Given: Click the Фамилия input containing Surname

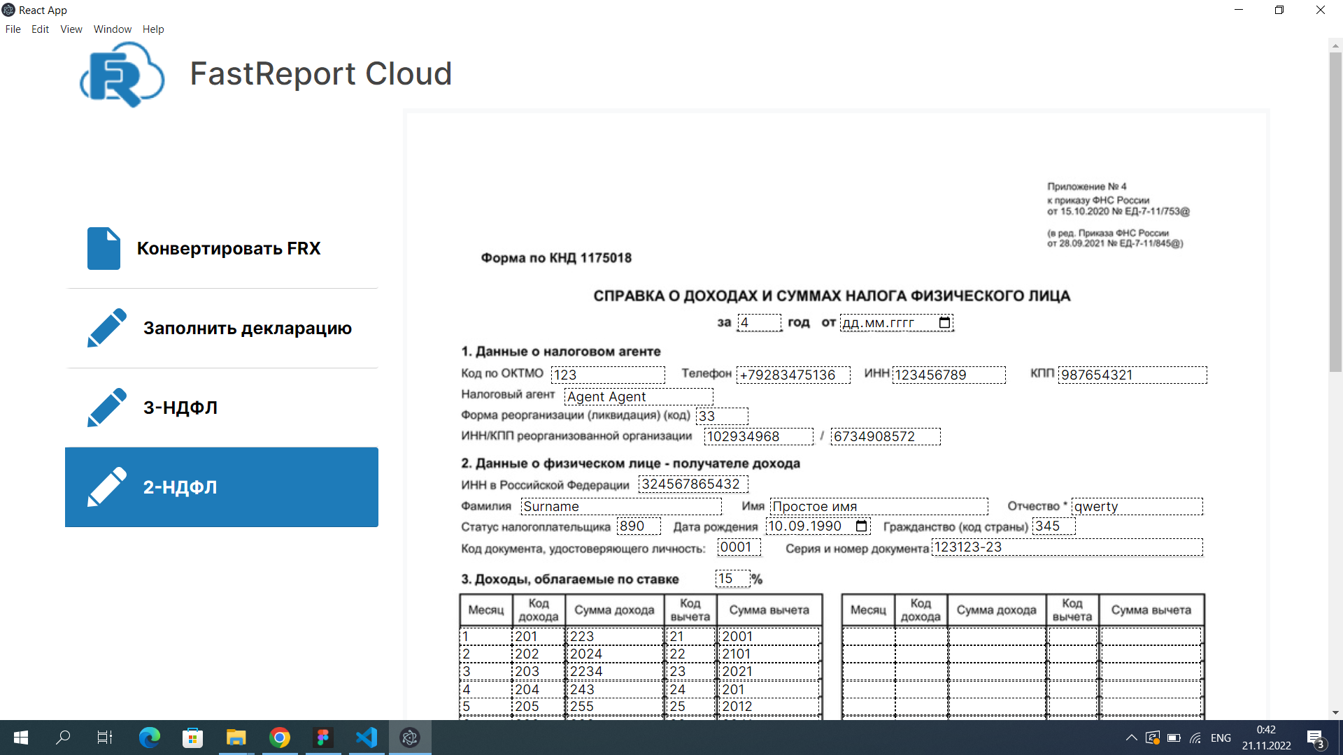Looking at the screenshot, I should pos(620,507).
